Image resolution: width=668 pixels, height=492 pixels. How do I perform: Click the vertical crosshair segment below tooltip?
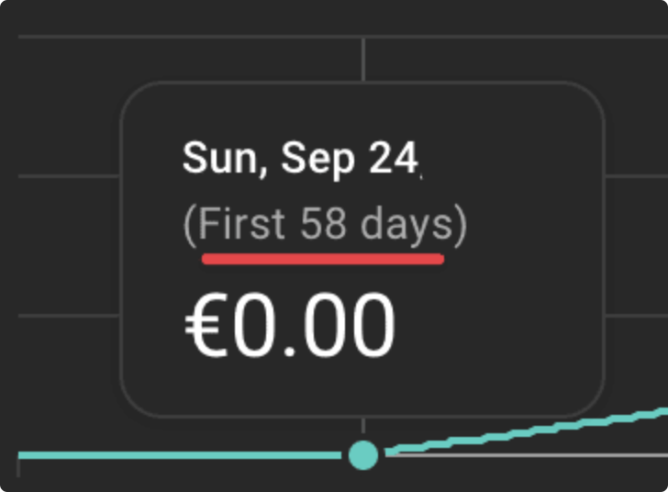click(x=363, y=427)
